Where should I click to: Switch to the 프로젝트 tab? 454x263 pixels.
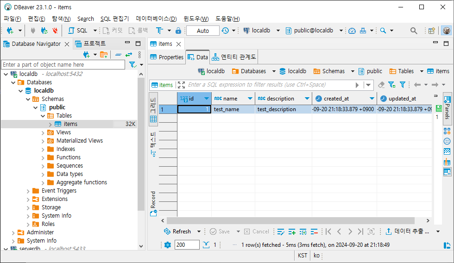click(91, 44)
